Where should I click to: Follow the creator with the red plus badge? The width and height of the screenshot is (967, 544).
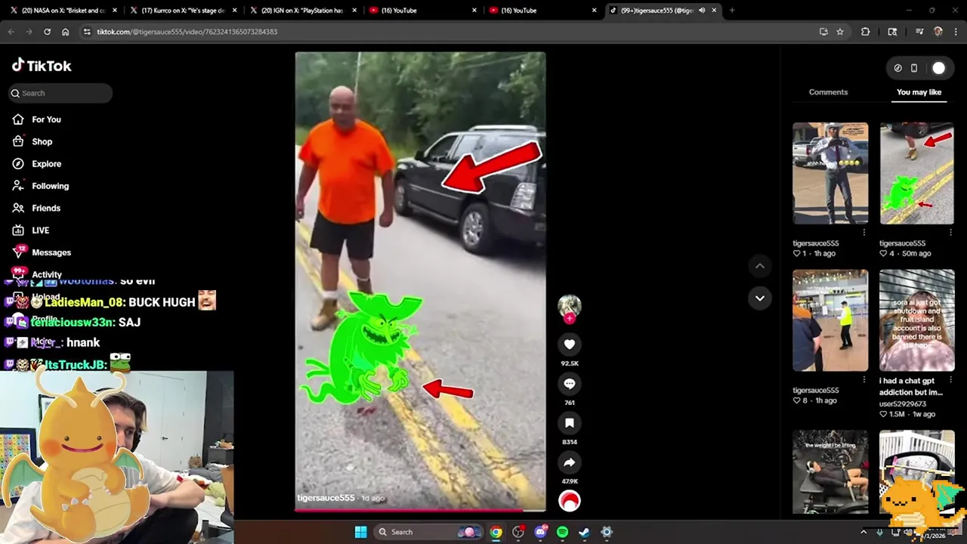[570, 319]
